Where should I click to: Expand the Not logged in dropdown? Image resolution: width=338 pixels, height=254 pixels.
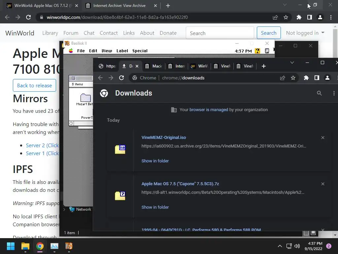[x=305, y=33]
